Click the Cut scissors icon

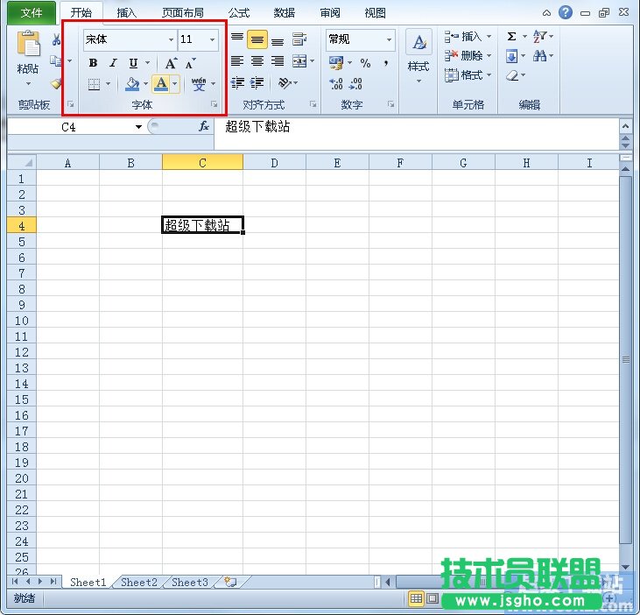(x=56, y=39)
